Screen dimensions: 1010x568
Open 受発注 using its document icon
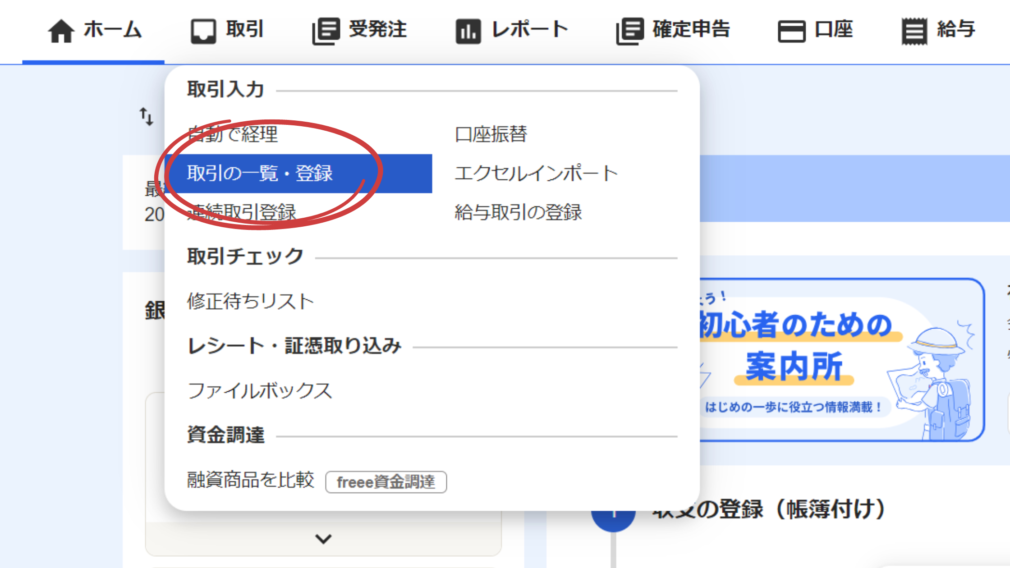coord(326,29)
